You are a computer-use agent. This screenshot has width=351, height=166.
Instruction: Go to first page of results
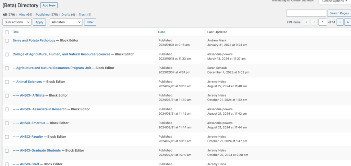(x=306, y=22)
